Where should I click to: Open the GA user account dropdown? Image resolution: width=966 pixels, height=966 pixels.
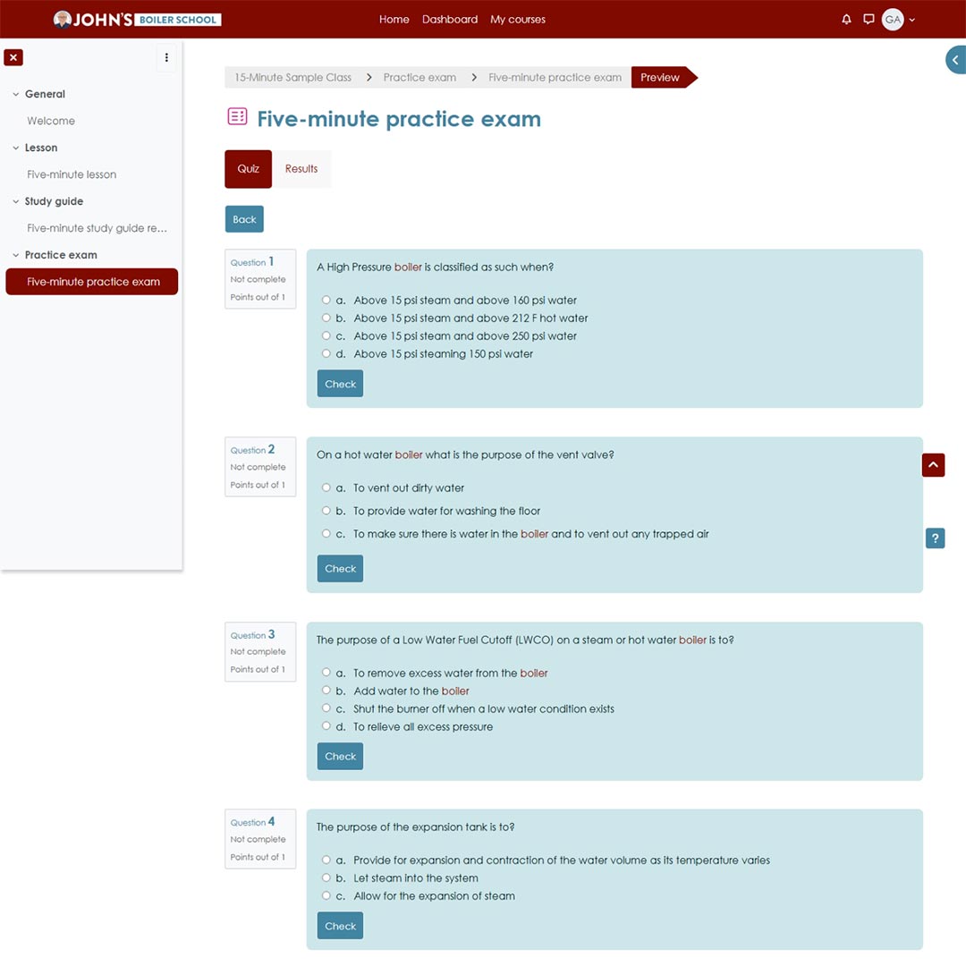coord(899,20)
